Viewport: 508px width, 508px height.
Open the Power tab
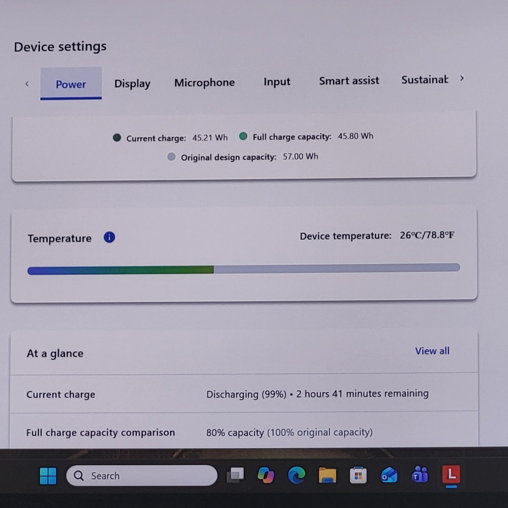click(x=71, y=84)
